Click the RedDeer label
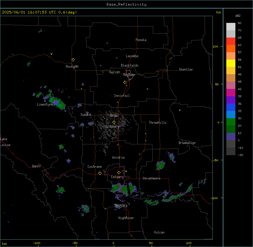 129,75
